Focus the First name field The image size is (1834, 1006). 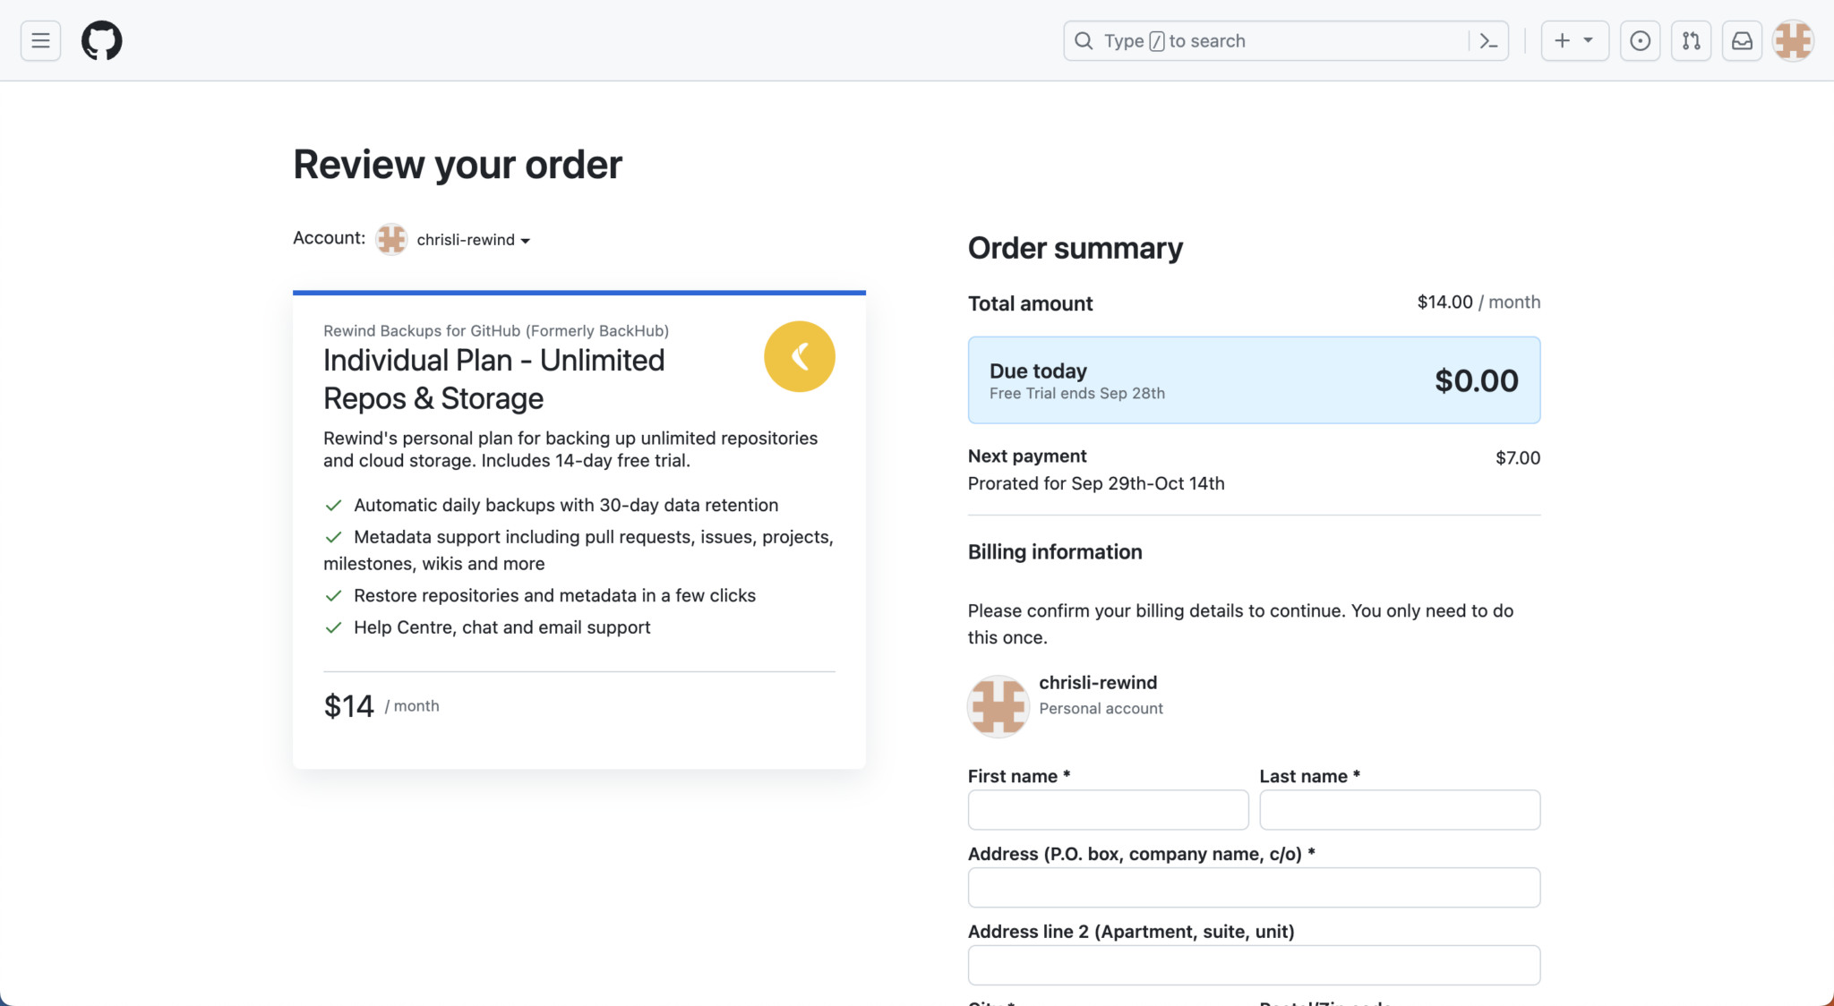pyautogui.click(x=1108, y=810)
